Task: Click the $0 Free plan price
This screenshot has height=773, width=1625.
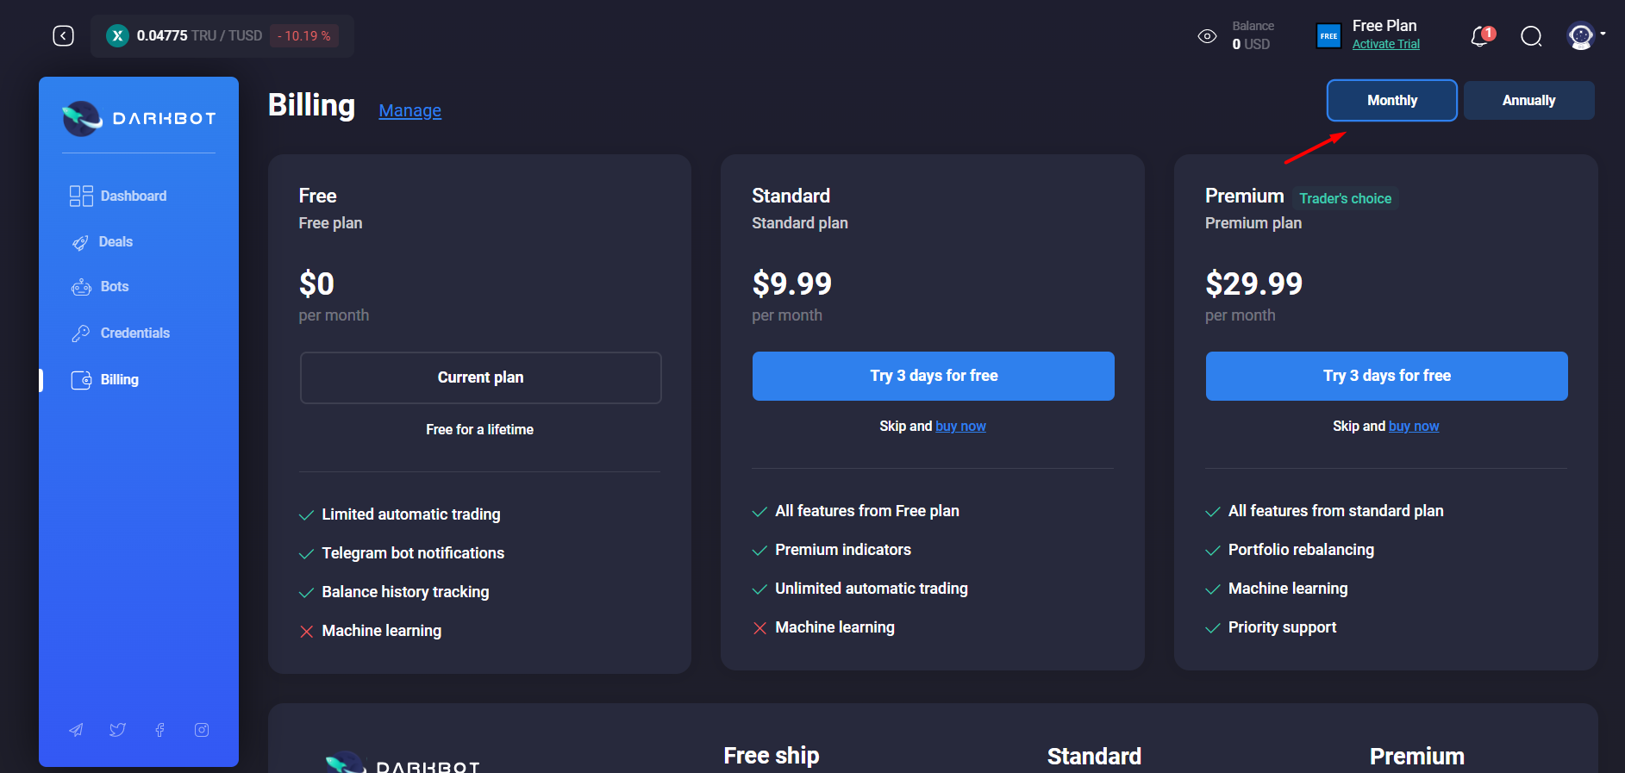Action: [x=316, y=284]
